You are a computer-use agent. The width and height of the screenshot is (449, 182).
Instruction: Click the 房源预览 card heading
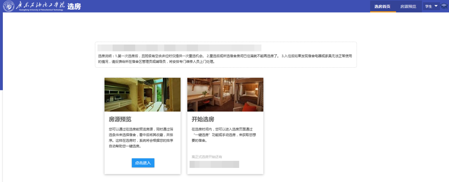120,120
